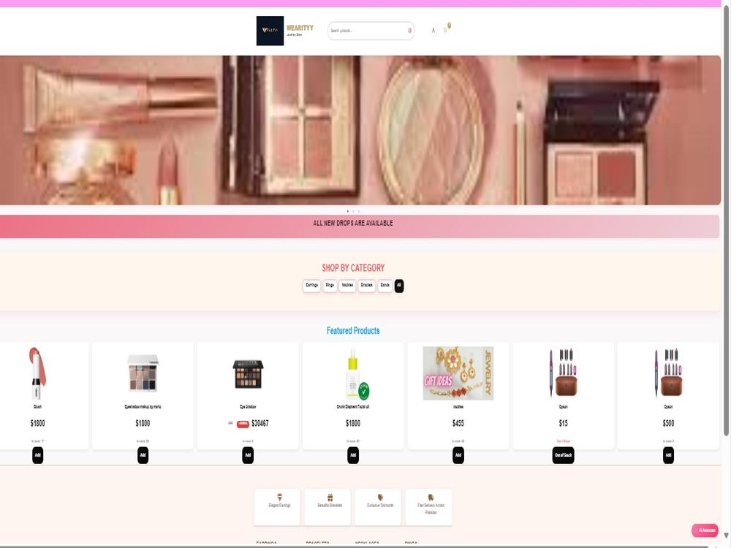Go to the third carousel slide dot
The width and height of the screenshot is (731, 548).
point(358,212)
